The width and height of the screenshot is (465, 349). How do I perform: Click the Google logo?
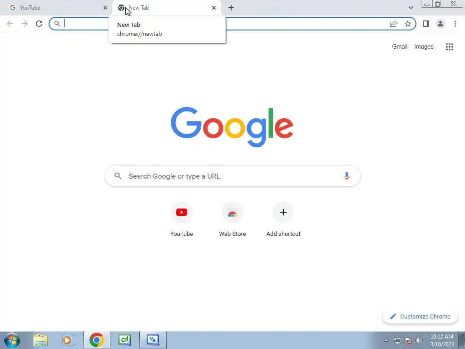click(232, 127)
